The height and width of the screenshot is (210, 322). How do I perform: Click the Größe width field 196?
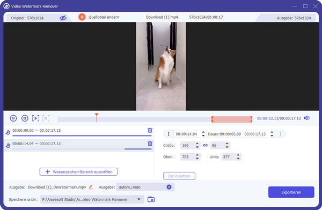point(187,145)
